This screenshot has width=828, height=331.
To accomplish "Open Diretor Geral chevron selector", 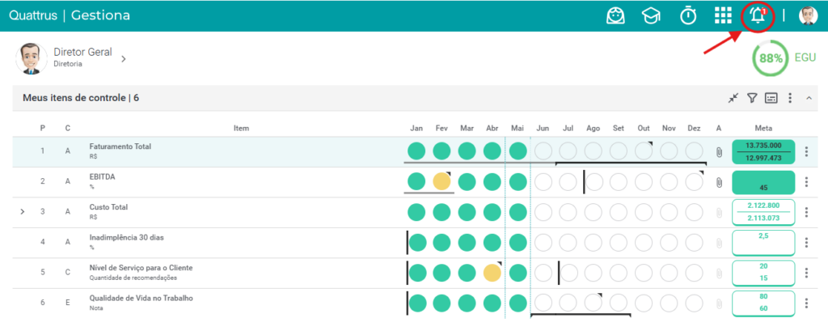I will coord(124,59).
